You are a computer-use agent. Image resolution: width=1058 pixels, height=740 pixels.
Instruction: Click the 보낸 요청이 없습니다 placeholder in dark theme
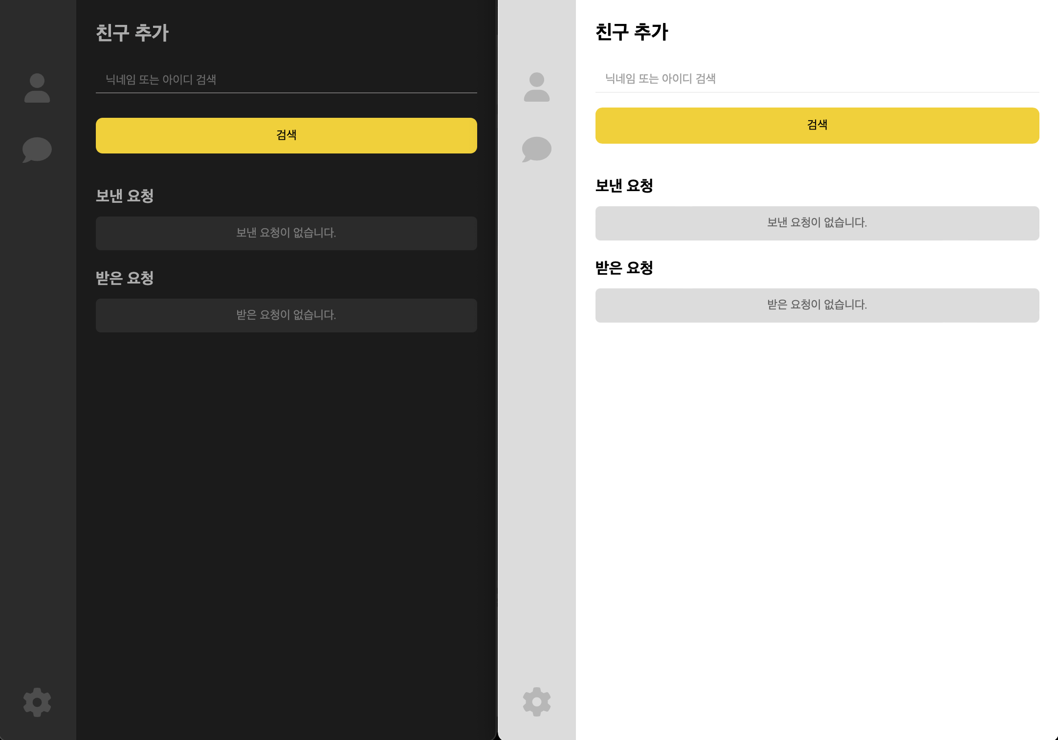coord(286,233)
